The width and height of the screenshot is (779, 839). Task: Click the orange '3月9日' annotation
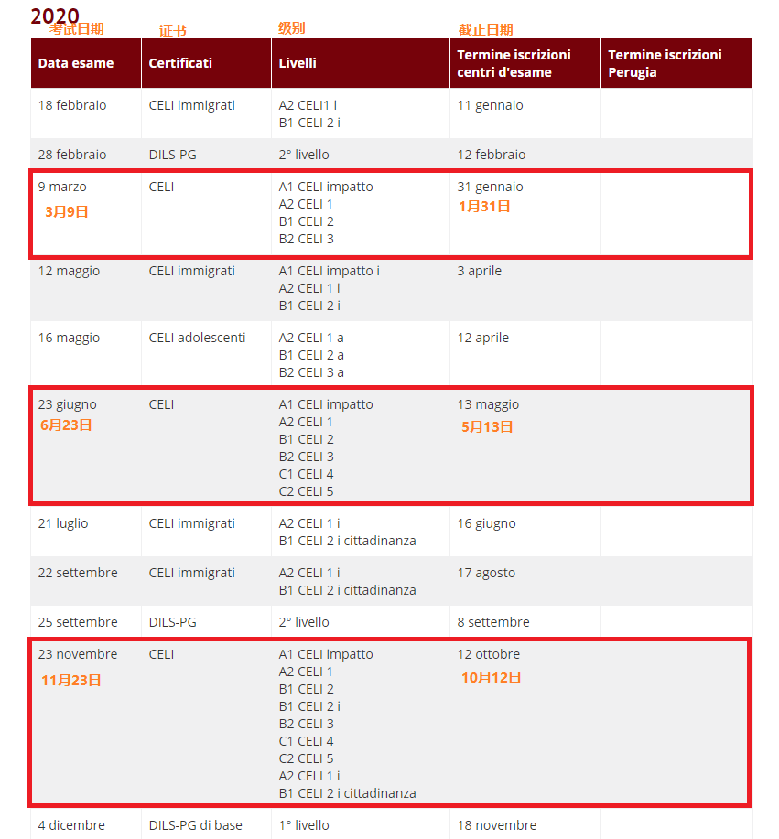(x=67, y=212)
